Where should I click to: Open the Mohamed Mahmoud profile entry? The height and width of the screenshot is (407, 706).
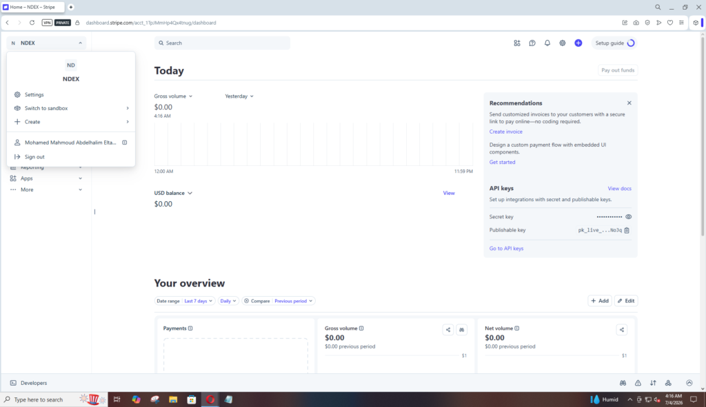coord(71,143)
